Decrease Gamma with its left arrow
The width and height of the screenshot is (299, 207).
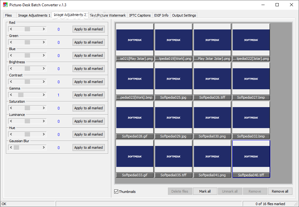click(11, 95)
